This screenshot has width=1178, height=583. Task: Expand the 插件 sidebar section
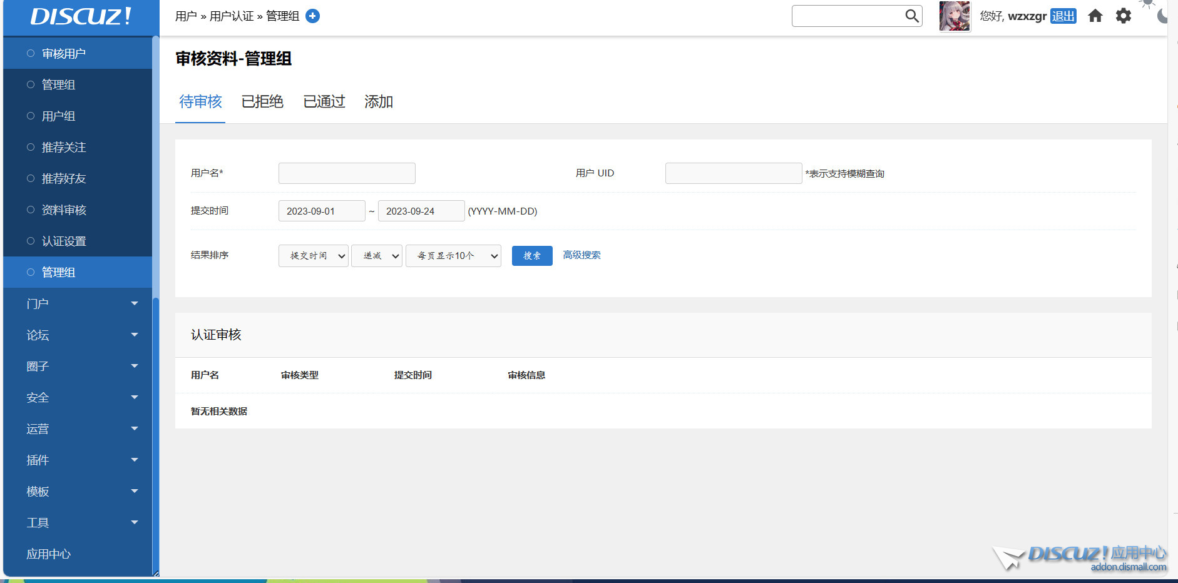[x=81, y=460]
